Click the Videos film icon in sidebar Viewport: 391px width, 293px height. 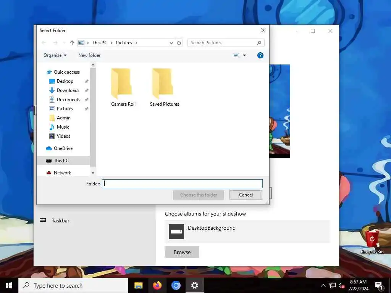pyautogui.click(x=52, y=136)
